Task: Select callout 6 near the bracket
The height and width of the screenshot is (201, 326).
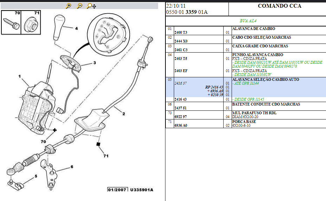Action: [72, 167]
